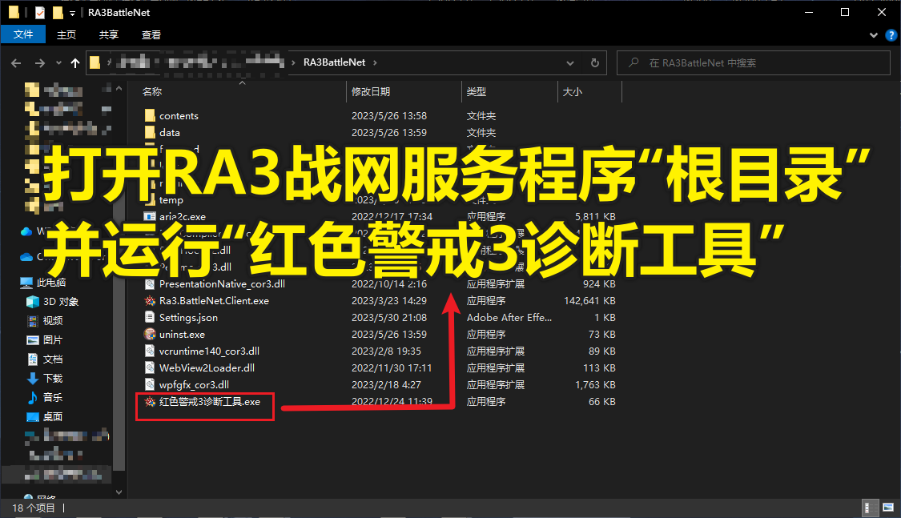
Task: Click the back navigation arrow
Action: tap(16, 63)
